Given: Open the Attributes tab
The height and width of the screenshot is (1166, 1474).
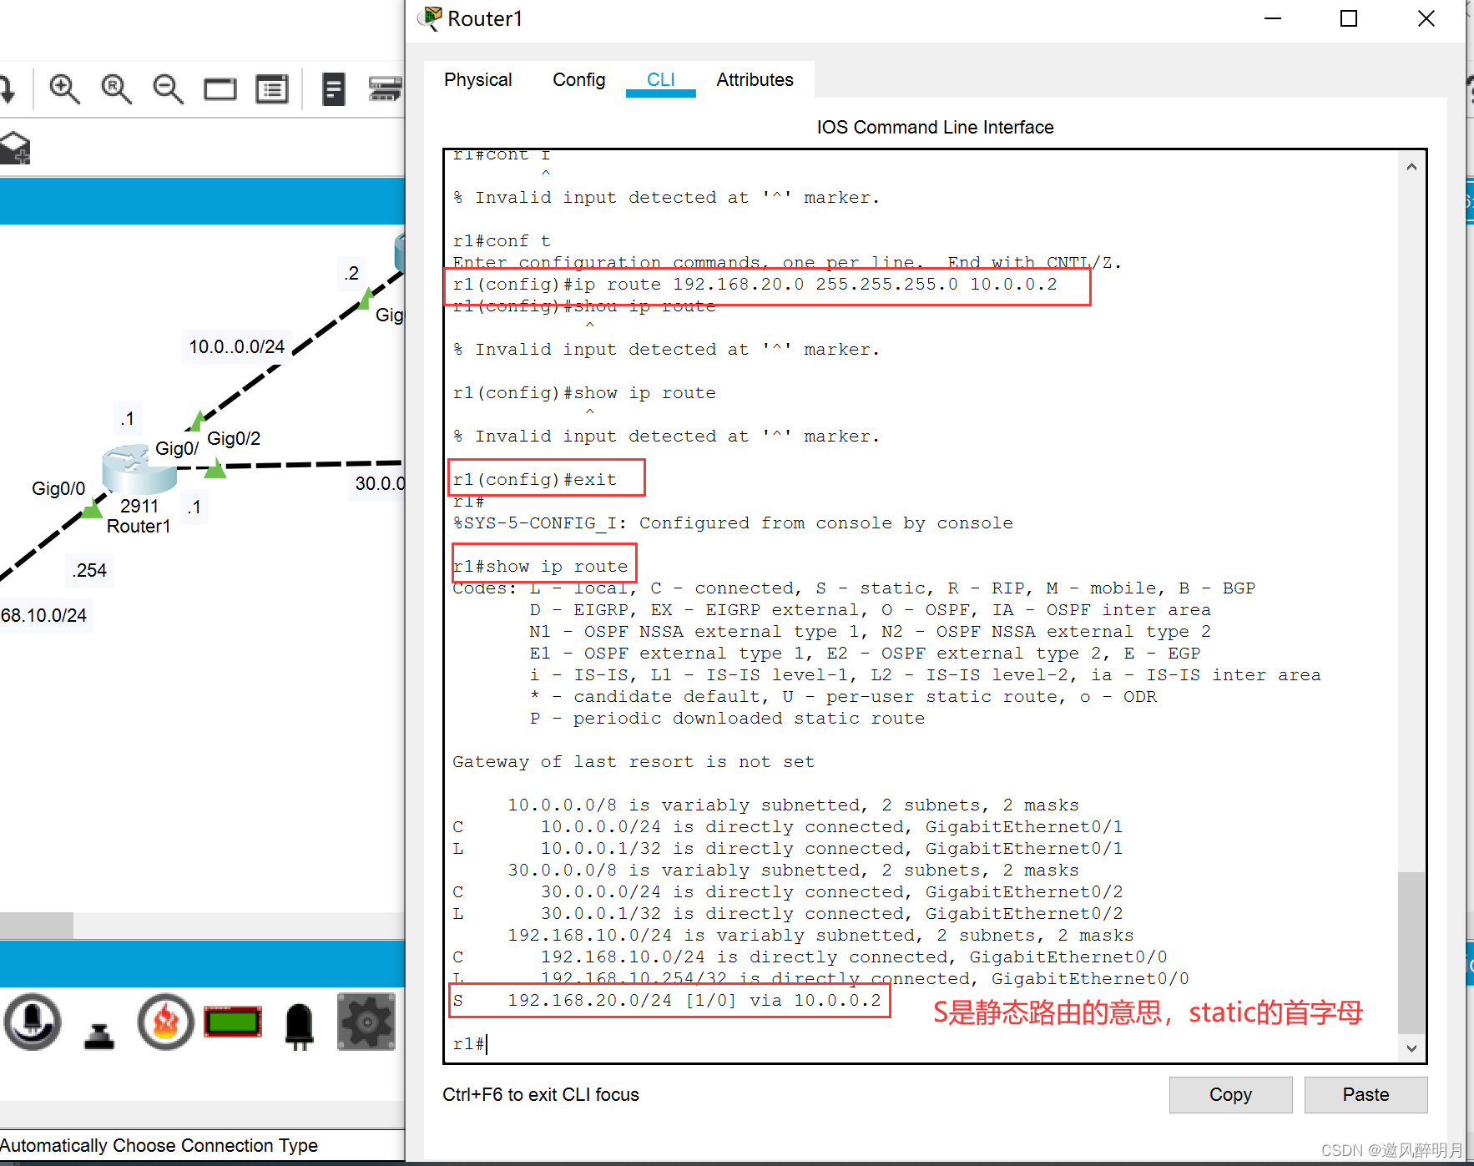Looking at the screenshot, I should pyautogui.click(x=755, y=80).
